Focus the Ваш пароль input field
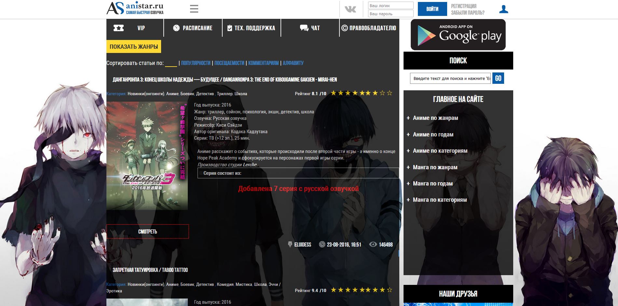The height and width of the screenshot is (306, 618). pyautogui.click(x=391, y=14)
